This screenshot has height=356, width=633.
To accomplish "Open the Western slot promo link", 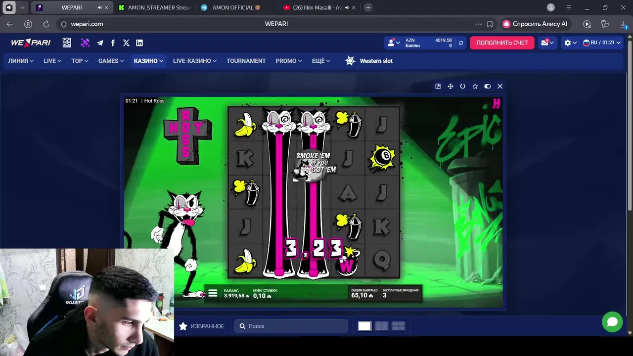I will pos(368,61).
